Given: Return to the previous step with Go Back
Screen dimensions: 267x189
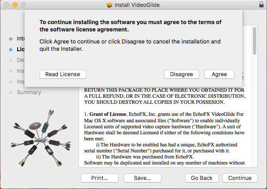Looking at the screenshot, I should click(x=202, y=178).
